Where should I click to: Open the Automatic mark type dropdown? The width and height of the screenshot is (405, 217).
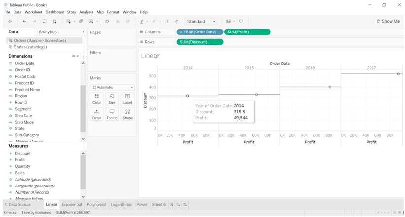(x=112, y=87)
